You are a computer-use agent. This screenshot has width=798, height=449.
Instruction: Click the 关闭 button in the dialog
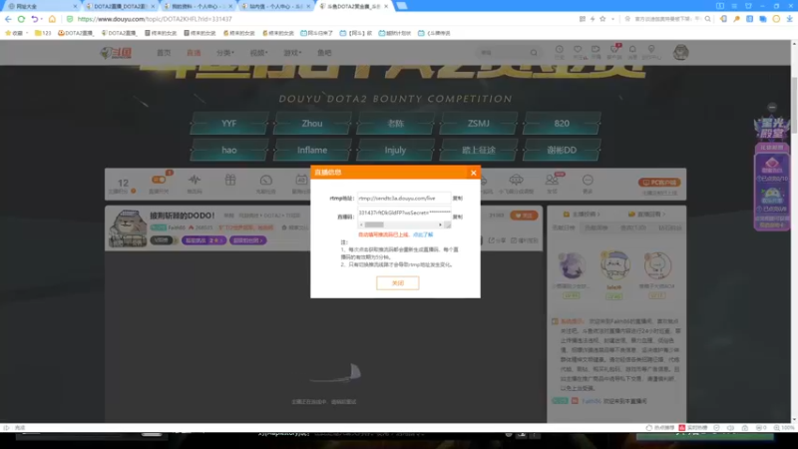point(397,283)
